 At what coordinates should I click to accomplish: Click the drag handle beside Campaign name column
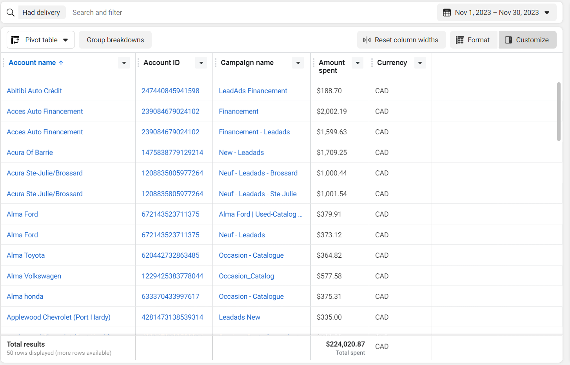tap(215, 63)
